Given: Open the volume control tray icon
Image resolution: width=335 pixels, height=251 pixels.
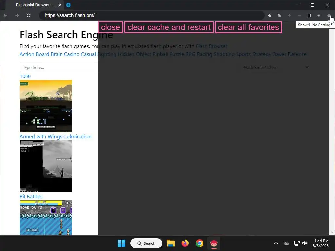Looking at the screenshot, I should pyautogui.click(x=305, y=243).
